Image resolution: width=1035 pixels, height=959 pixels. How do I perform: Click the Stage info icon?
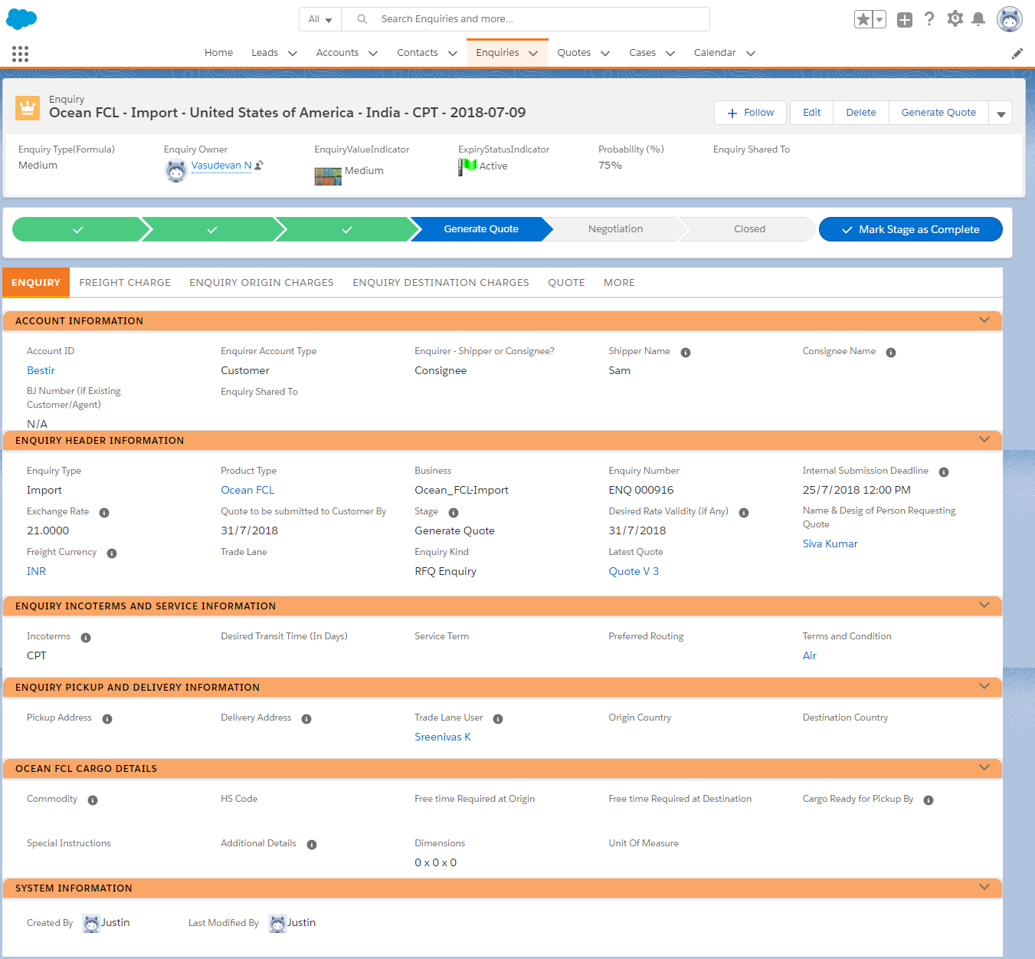coord(454,513)
